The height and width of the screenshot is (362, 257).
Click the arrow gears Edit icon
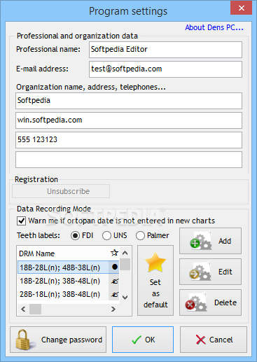coord(200,272)
